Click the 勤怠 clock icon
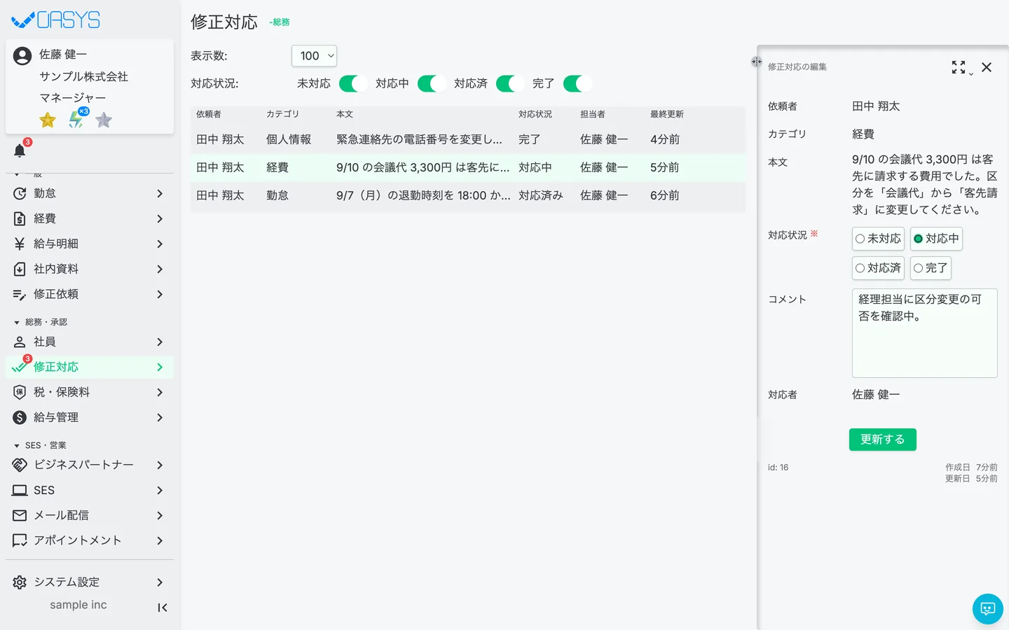The height and width of the screenshot is (630, 1009). point(20,193)
